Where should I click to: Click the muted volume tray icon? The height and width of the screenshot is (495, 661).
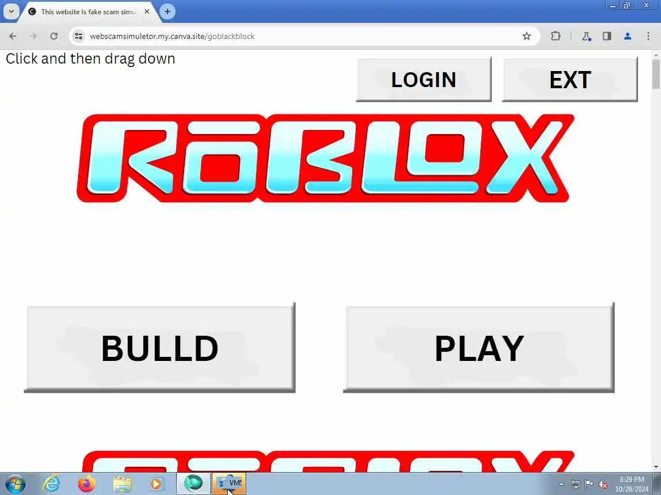click(603, 484)
